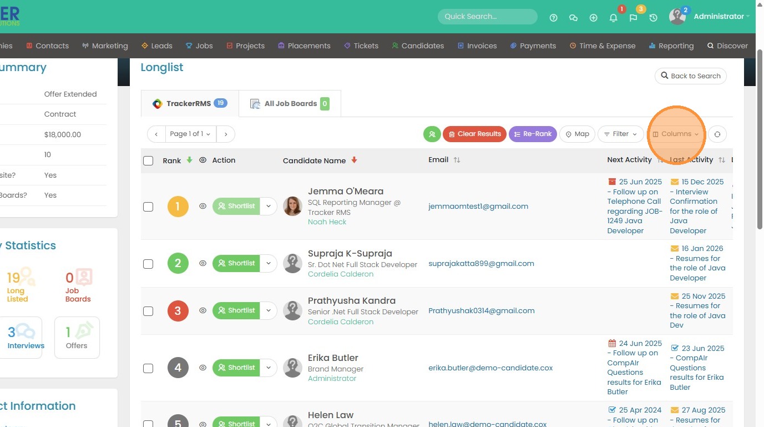The height and width of the screenshot is (427, 764).
Task: Click the green add candidates icon button
Action: [432, 134]
